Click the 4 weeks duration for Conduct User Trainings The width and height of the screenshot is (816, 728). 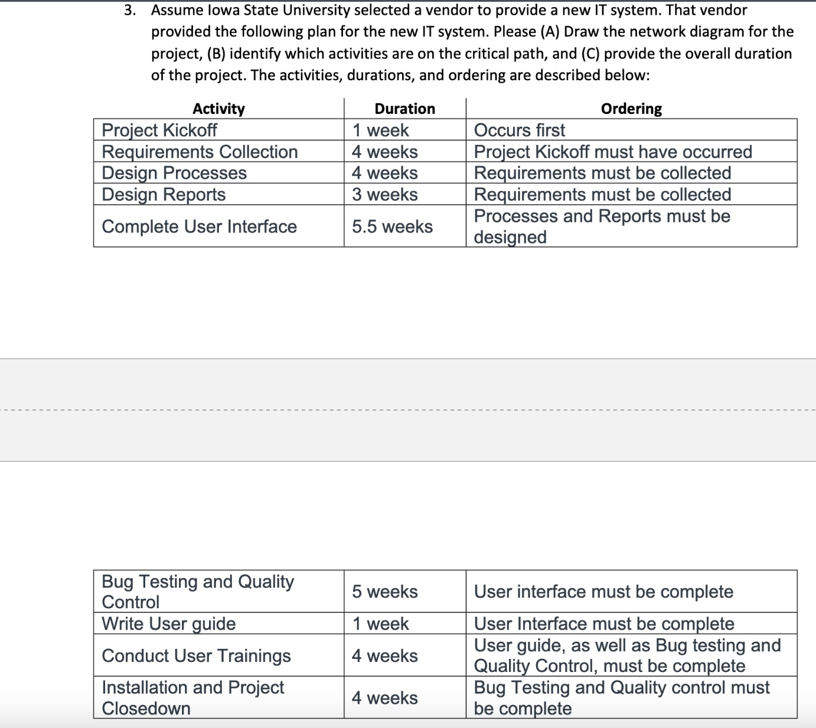point(384,655)
